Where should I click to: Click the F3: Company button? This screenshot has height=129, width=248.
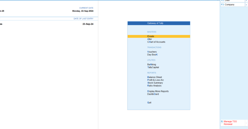232,5
